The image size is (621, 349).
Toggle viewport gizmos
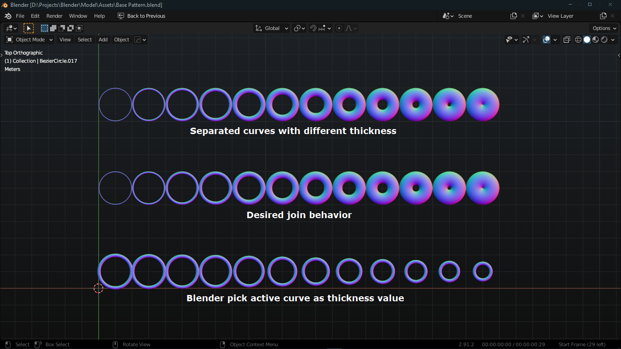point(526,40)
